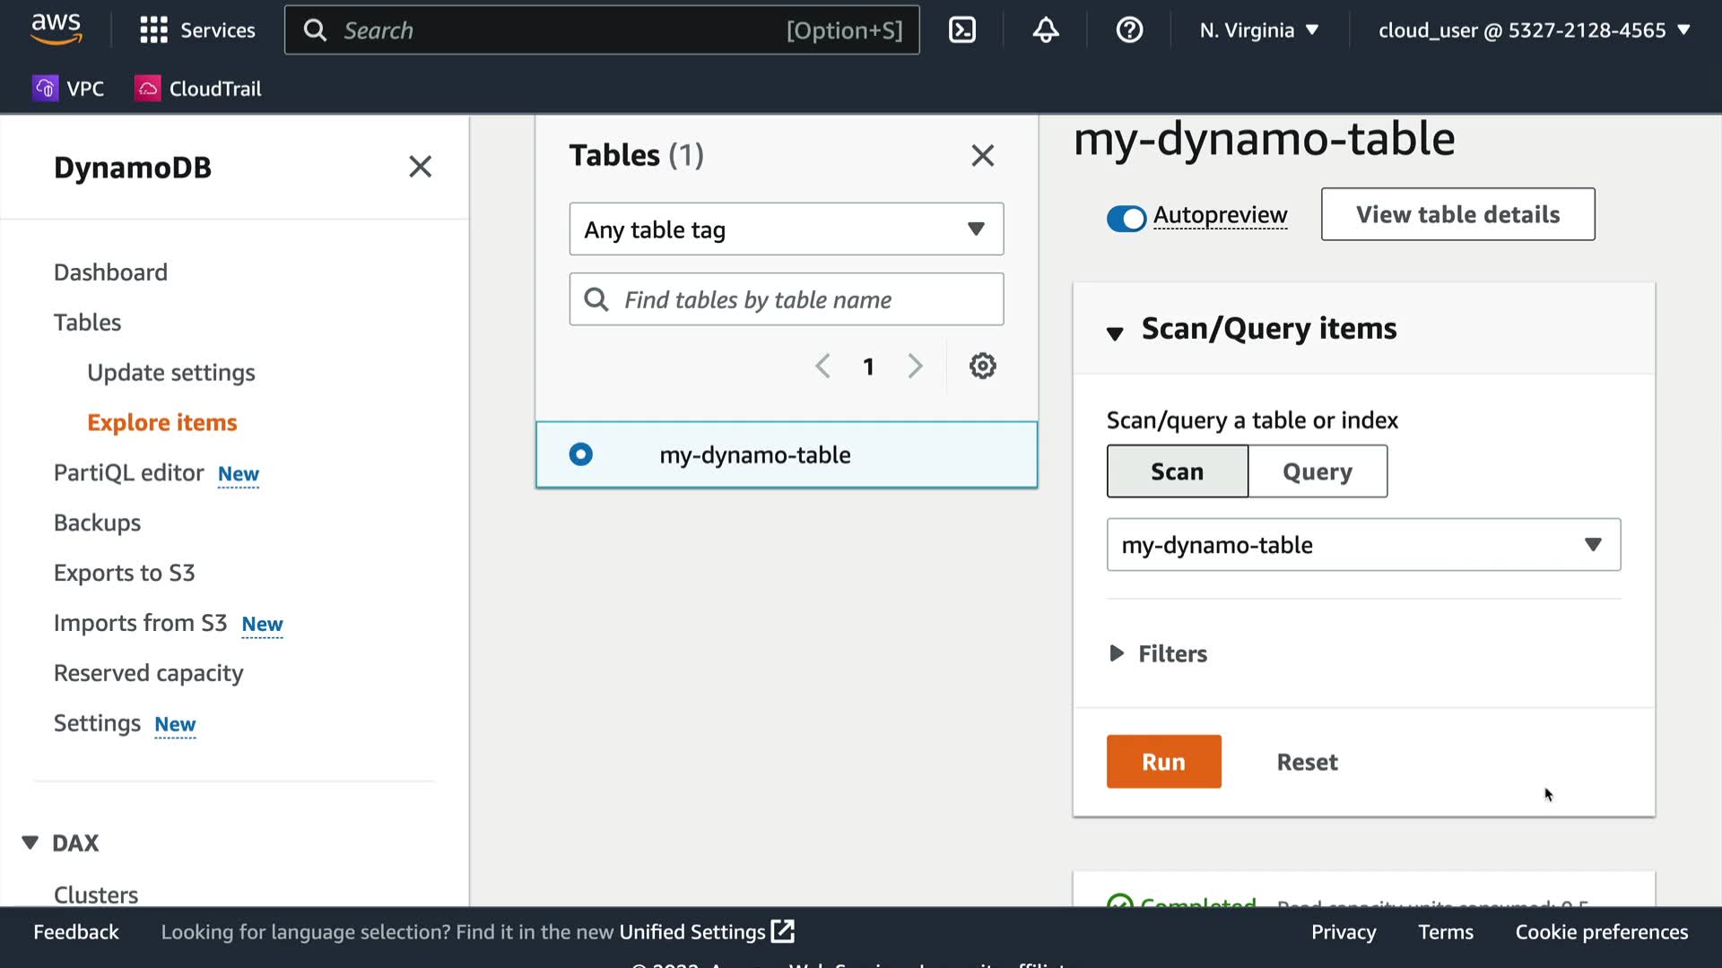The image size is (1722, 968).
Task: Open tables list preferences gear
Action: click(x=982, y=366)
